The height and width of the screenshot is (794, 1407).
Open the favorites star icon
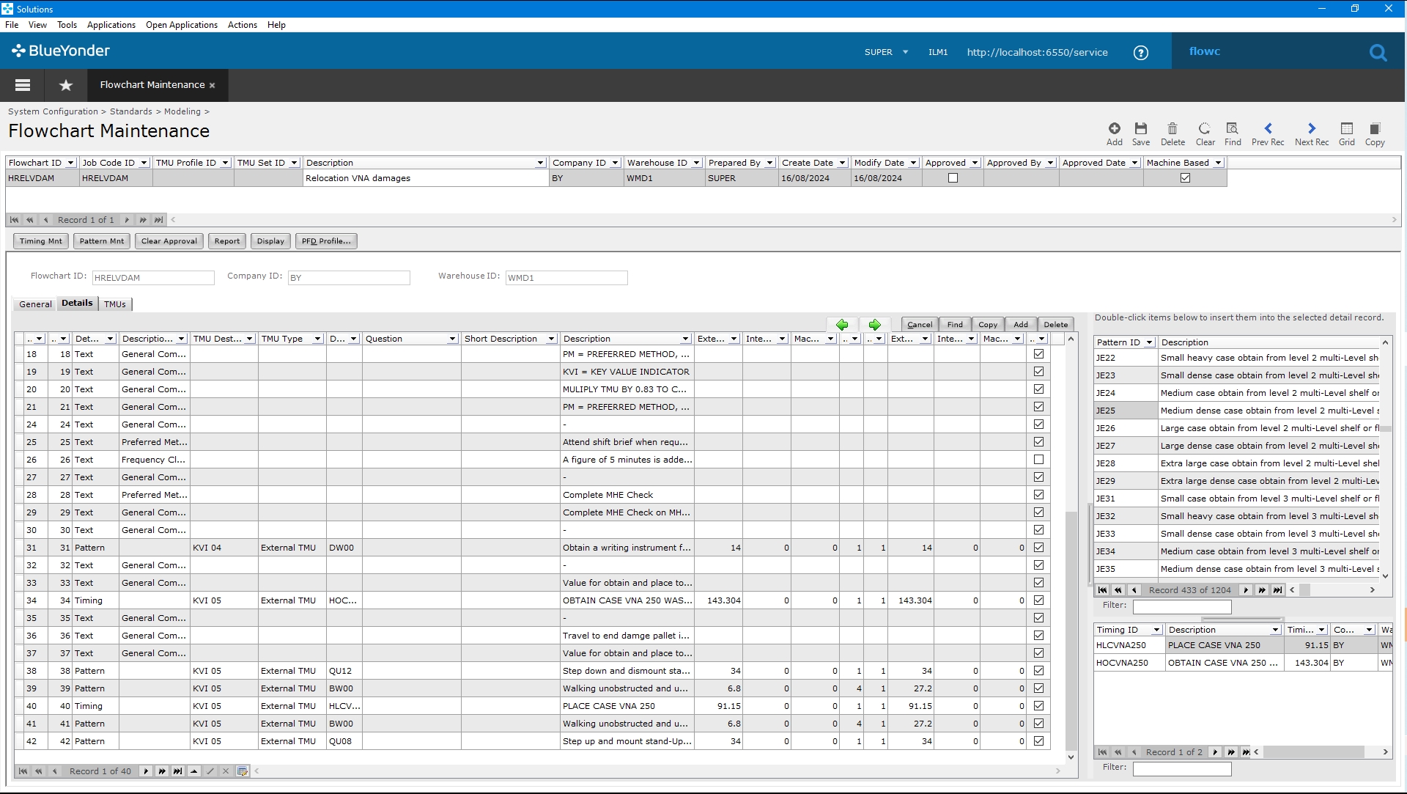pyautogui.click(x=66, y=85)
